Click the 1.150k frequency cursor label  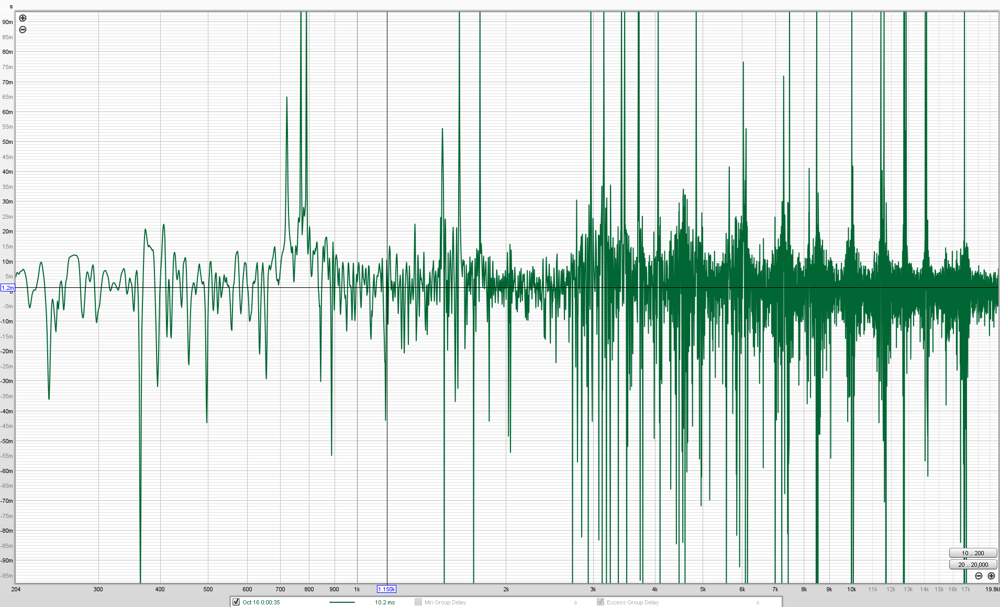point(386,589)
